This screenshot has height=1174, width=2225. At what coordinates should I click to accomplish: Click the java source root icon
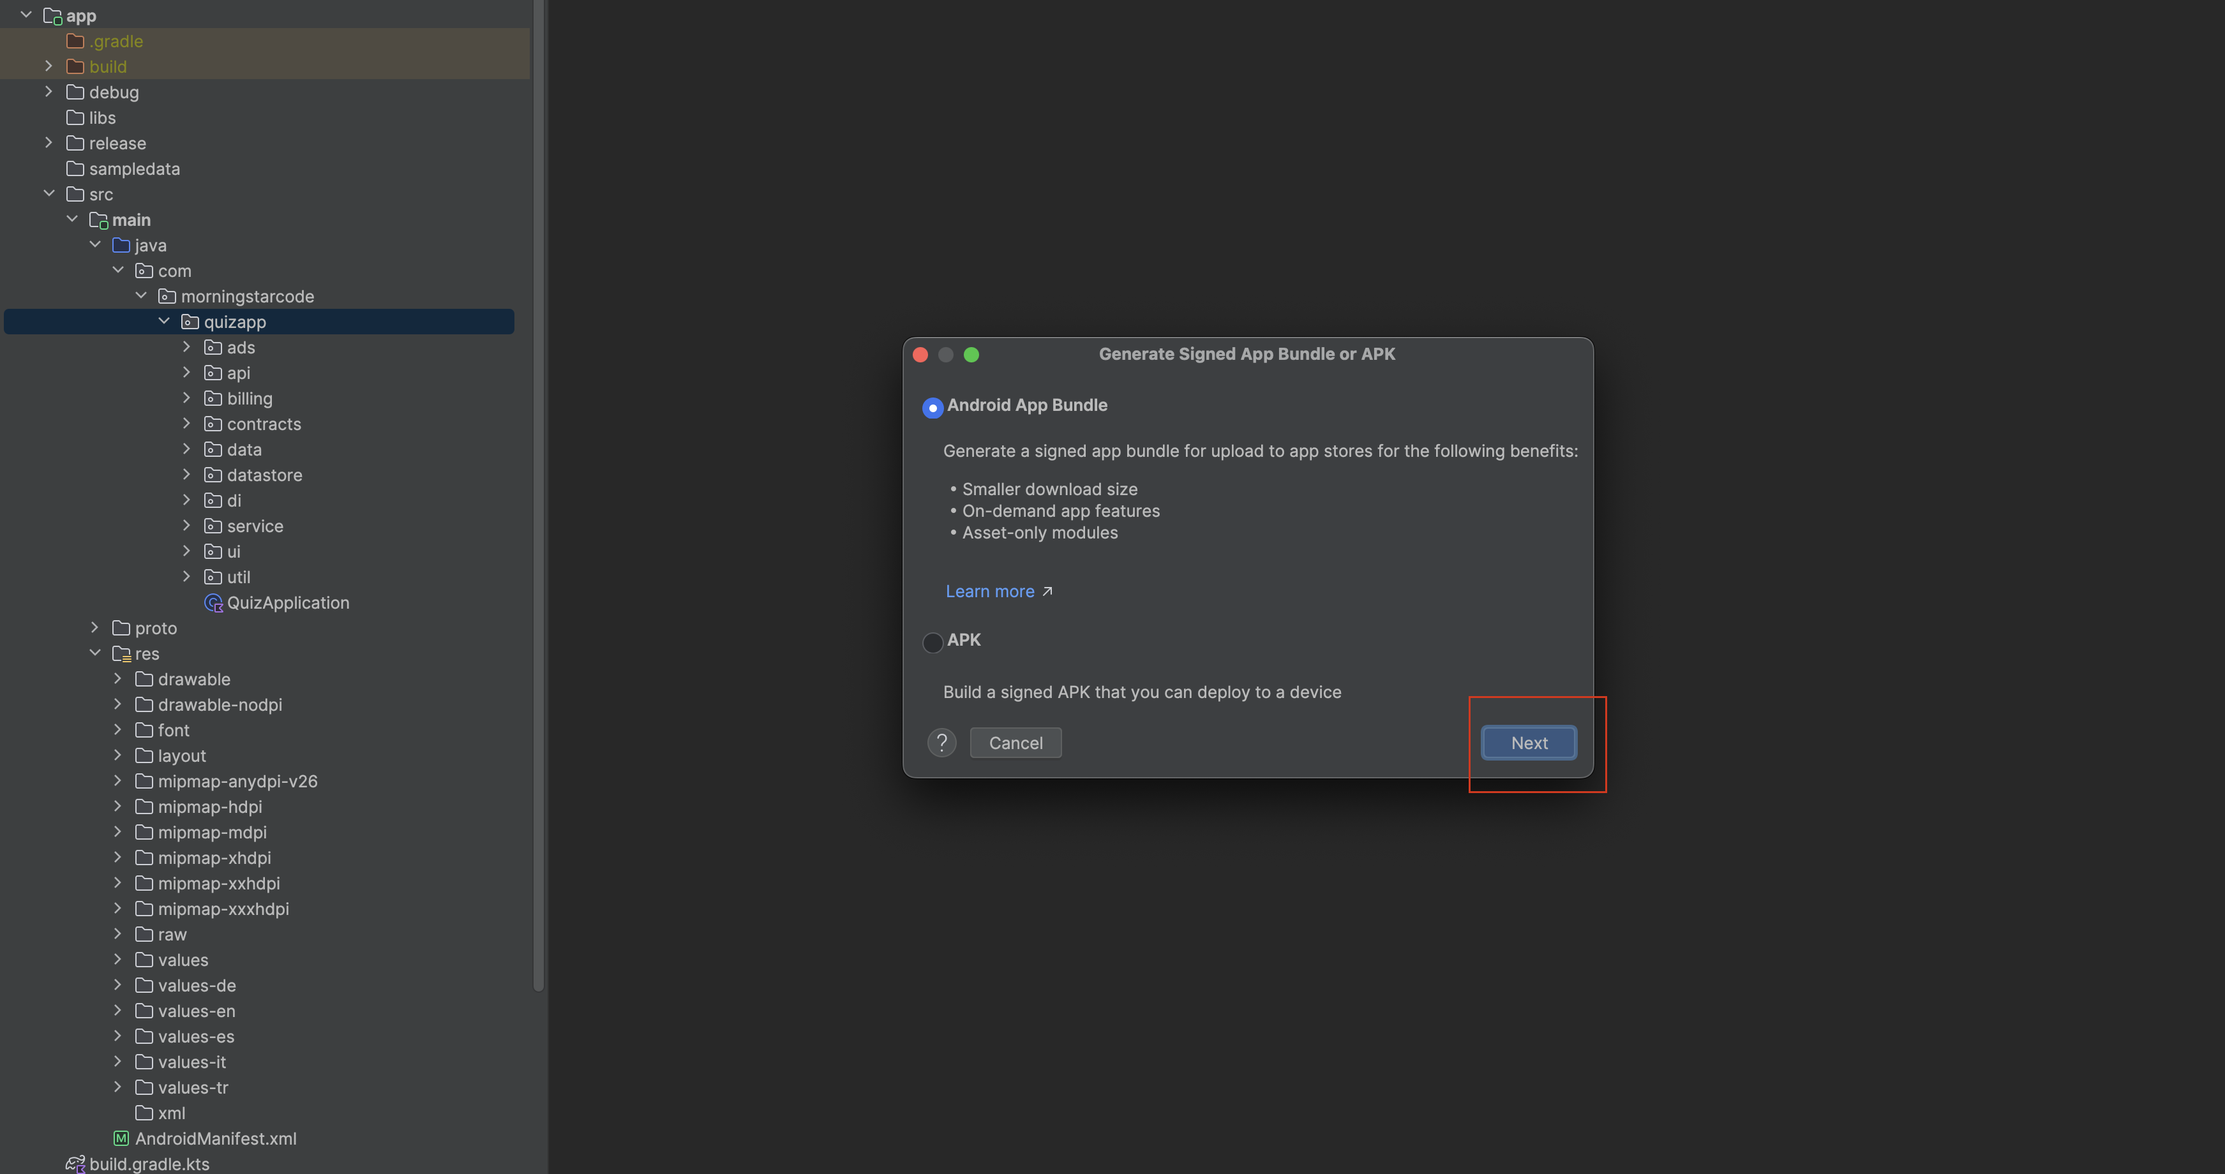click(121, 245)
